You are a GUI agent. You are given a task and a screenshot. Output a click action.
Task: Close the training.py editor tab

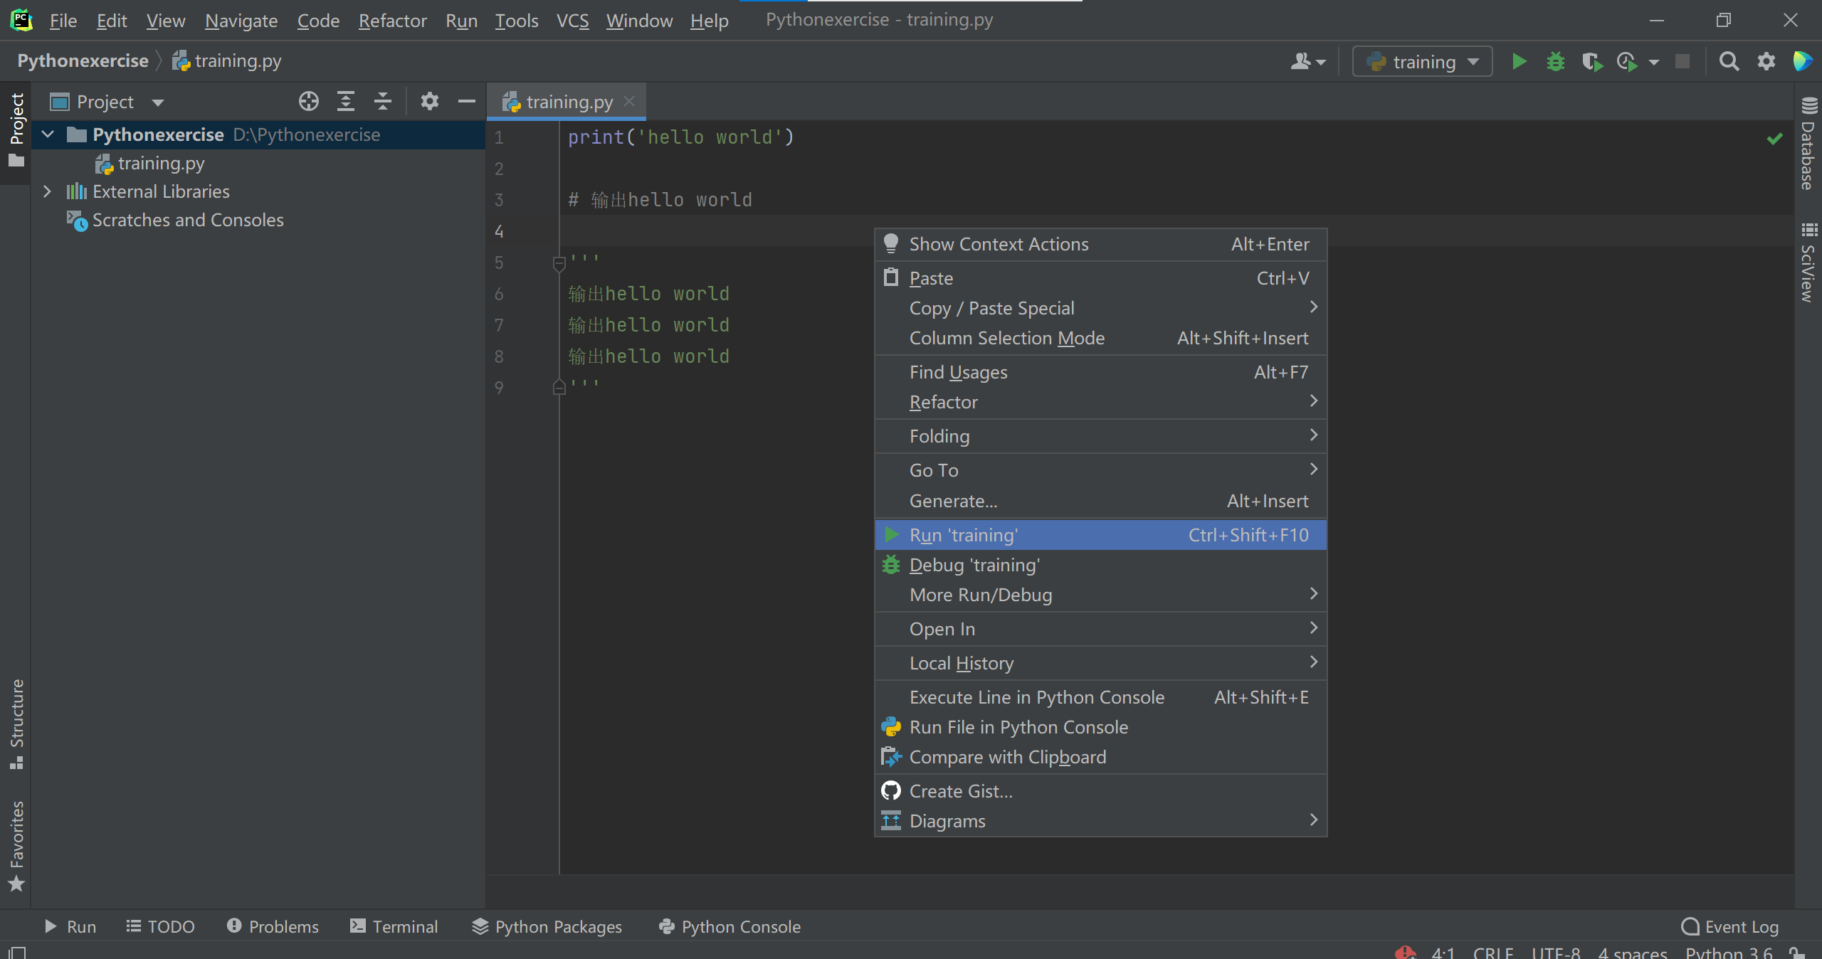(629, 102)
